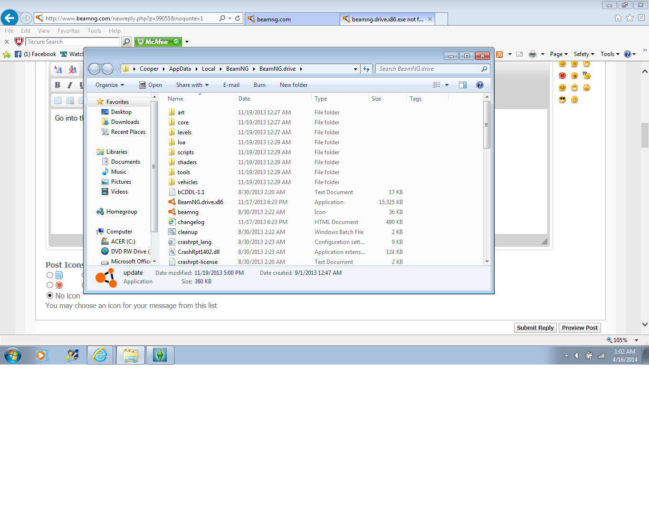Click the Search BeamNG.drive field
Viewport: 649px width, 524px height.
(432, 69)
